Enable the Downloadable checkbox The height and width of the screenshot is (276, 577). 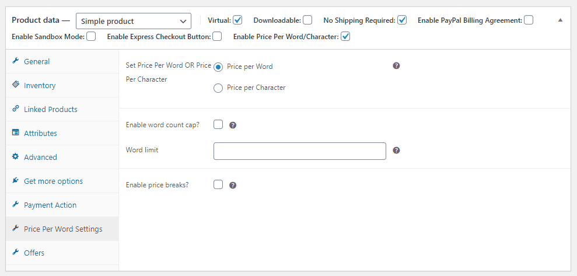[307, 20]
